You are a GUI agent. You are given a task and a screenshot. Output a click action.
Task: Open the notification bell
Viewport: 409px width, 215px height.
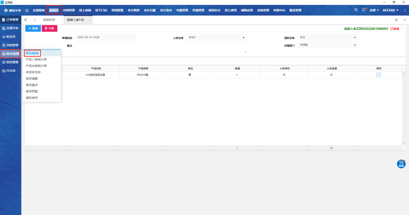click(364, 10)
